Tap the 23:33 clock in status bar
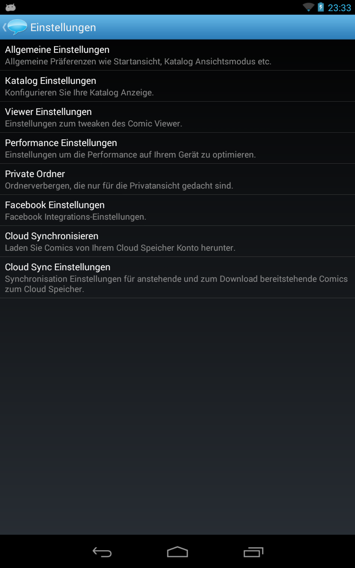 point(339,8)
